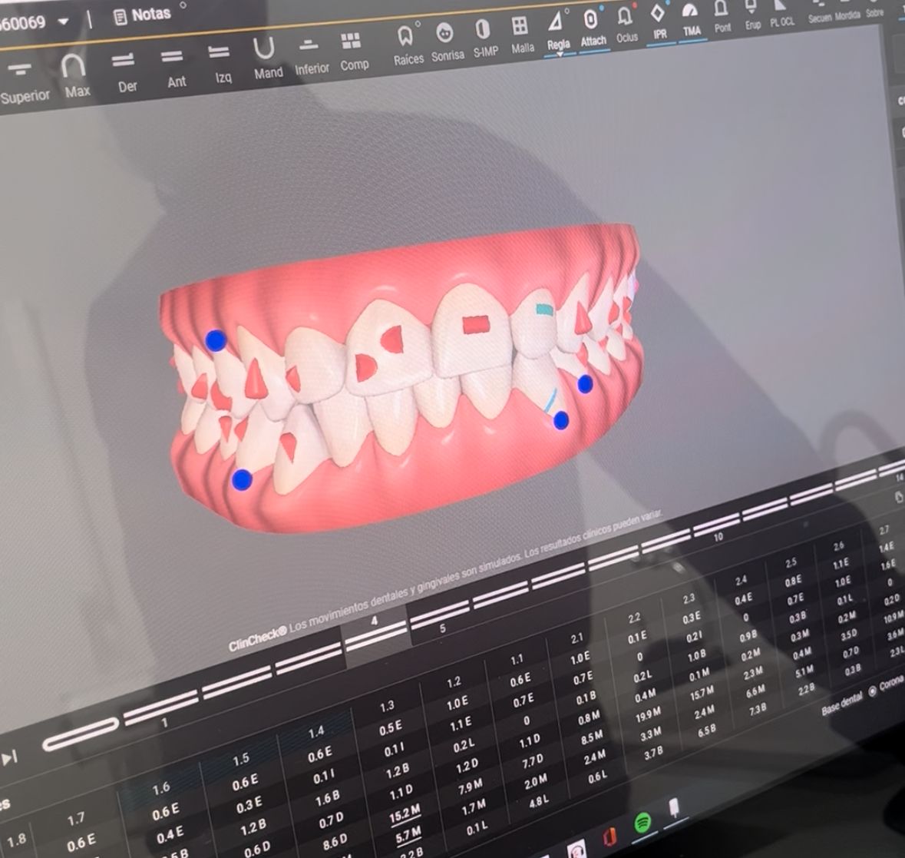Toggle Raíces roots visibility
The image size is (905, 858).
pos(406,45)
